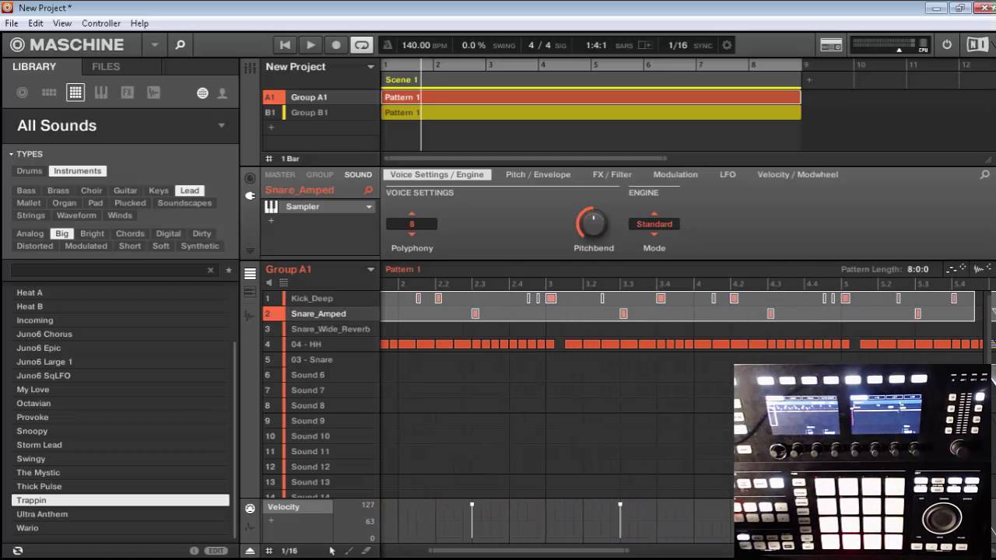996x560 pixels.
Task: Select the Instruments piano icon in Library
Action: pyautogui.click(x=101, y=93)
